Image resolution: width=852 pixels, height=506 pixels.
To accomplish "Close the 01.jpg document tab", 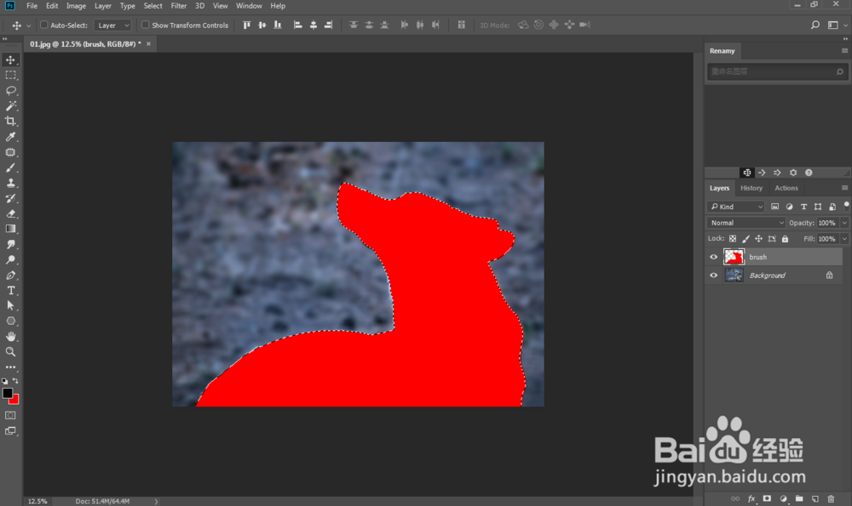I will 148,44.
